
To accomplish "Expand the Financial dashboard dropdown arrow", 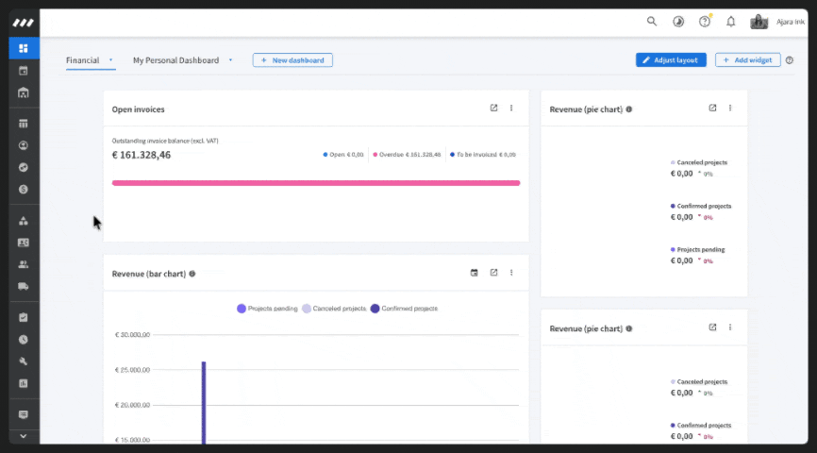I will 110,60.
